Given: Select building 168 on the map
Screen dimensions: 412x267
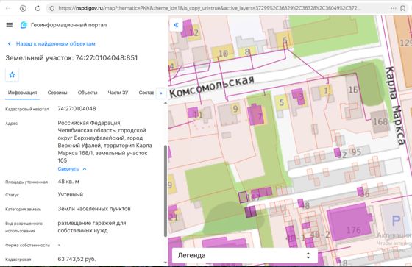Looking at the screenshot, I should [x=380, y=121].
